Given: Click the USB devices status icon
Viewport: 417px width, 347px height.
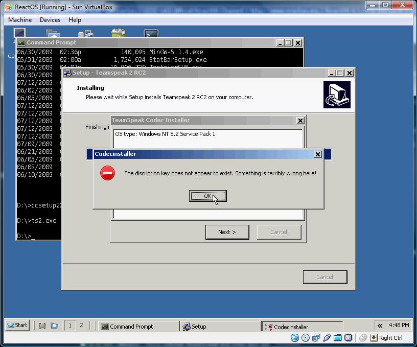Looking at the screenshot, I should coord(327,338).
